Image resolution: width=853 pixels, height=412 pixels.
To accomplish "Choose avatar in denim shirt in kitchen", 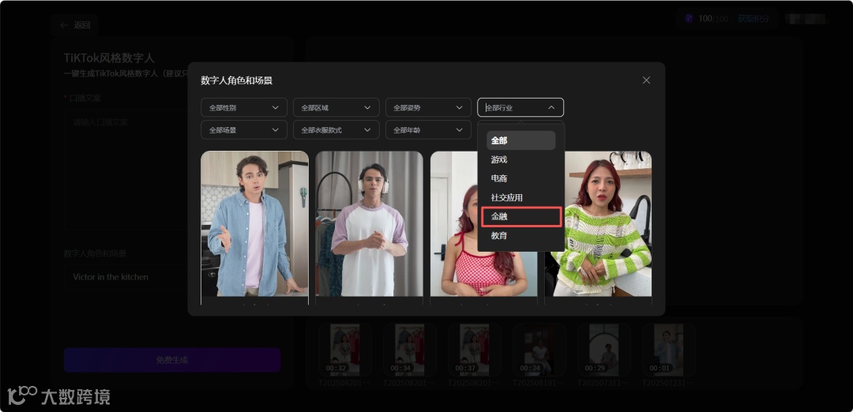I will coord(254,223).
